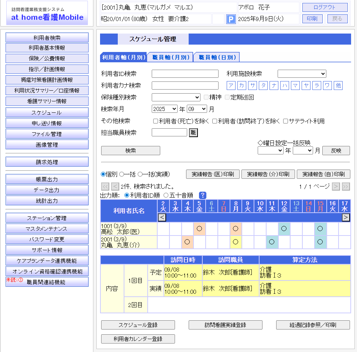The image size is (357, 352).
Task: Expand the 保険種別検索 dropdown
Action: click(176, 97)
